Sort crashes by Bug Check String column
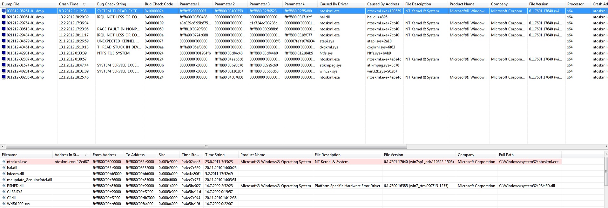This screenshot has width=608, height=208. 111,4
